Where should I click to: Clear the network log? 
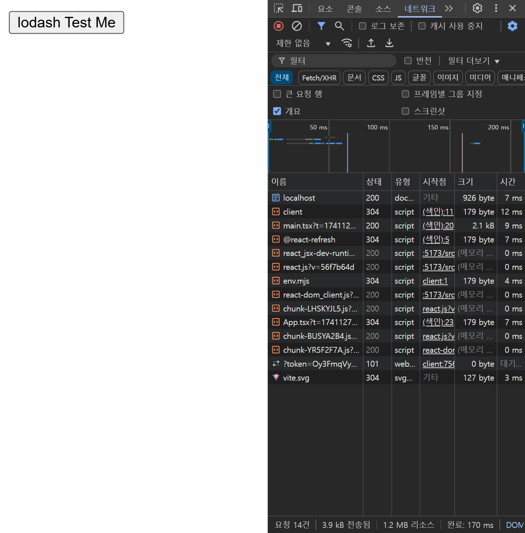click(297, 26)
